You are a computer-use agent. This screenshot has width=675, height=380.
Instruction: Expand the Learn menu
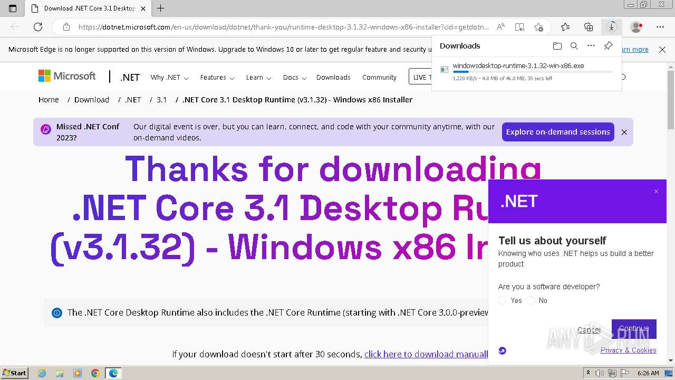pos(258,77)
